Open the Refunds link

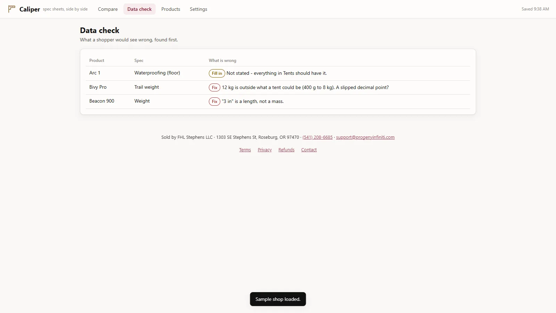(x=286, y=150)
